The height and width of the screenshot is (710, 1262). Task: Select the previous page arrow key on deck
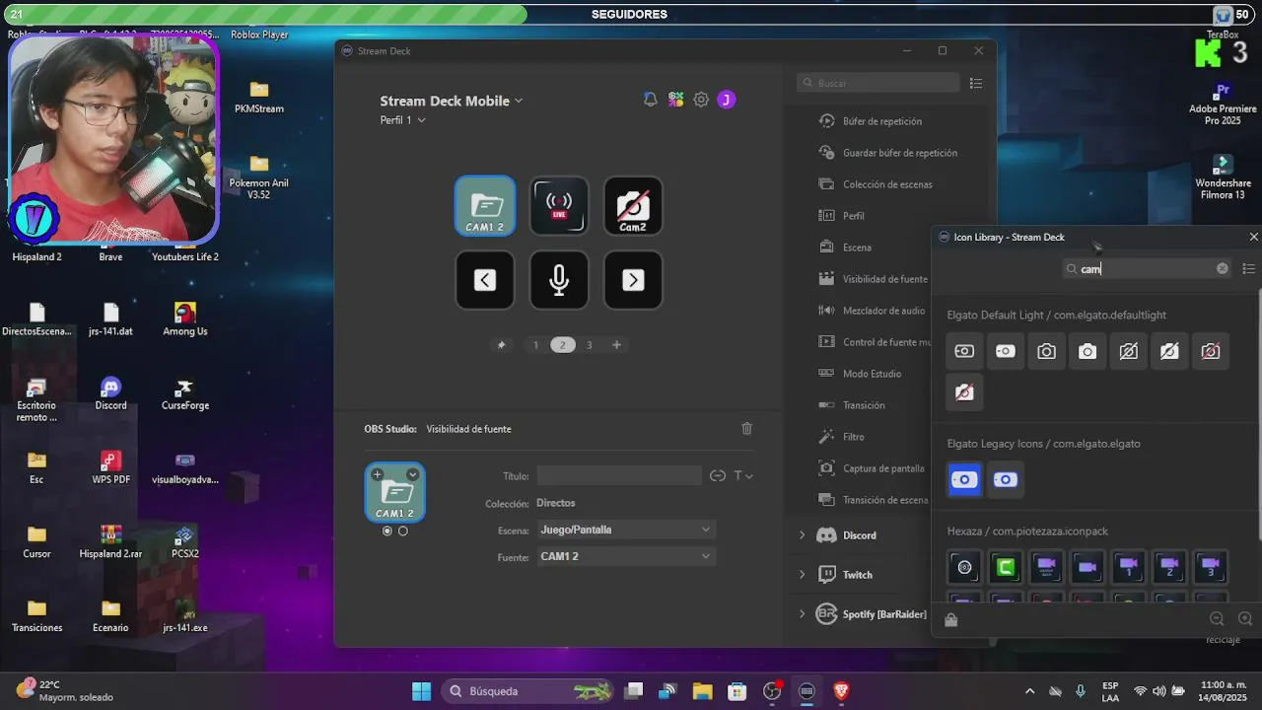[x=485, y=280]
